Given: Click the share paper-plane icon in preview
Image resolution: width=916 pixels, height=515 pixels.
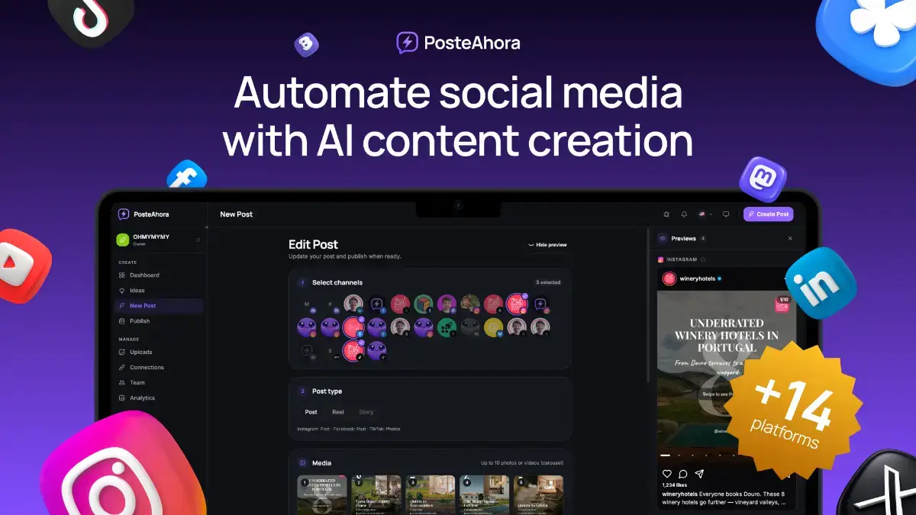Looking at the screenshot, I should pos(698,474).
